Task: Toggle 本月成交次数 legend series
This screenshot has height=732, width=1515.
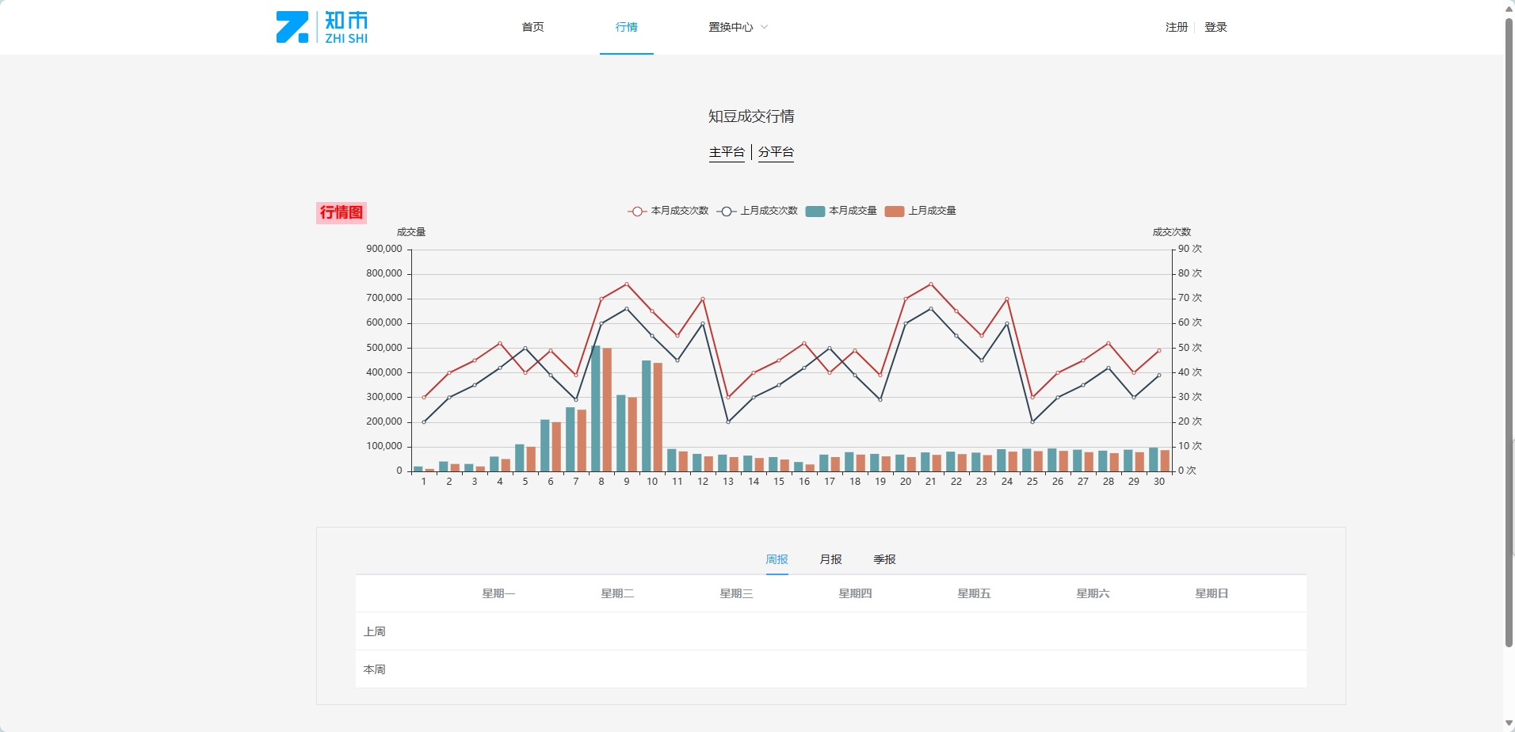Action: [x=668, y=211]
